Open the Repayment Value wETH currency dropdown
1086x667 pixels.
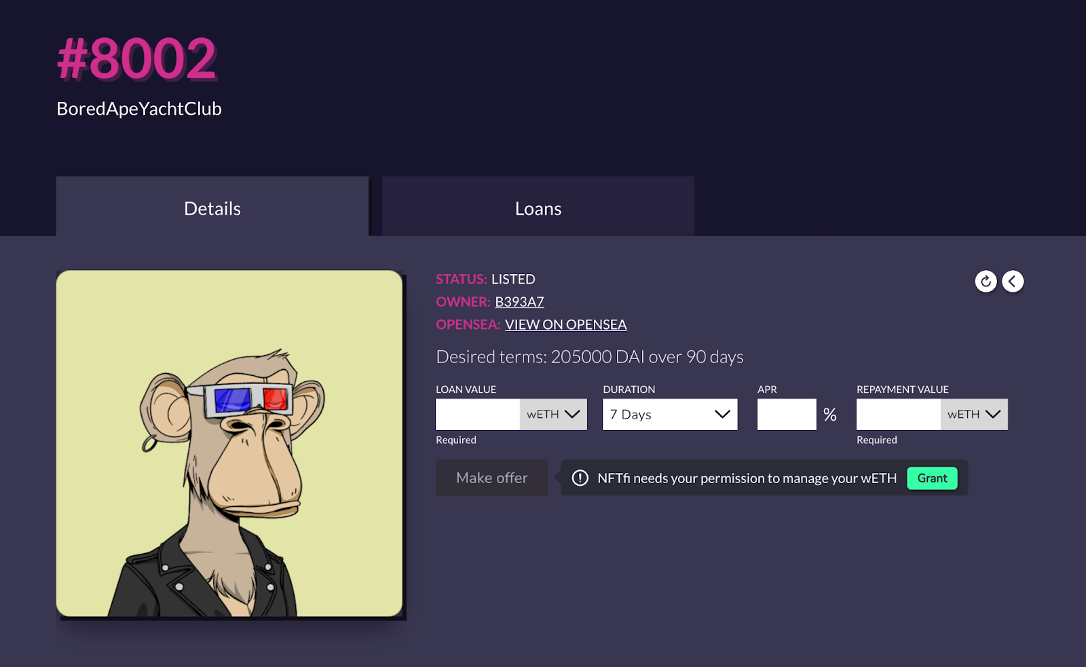click(974, 414)
